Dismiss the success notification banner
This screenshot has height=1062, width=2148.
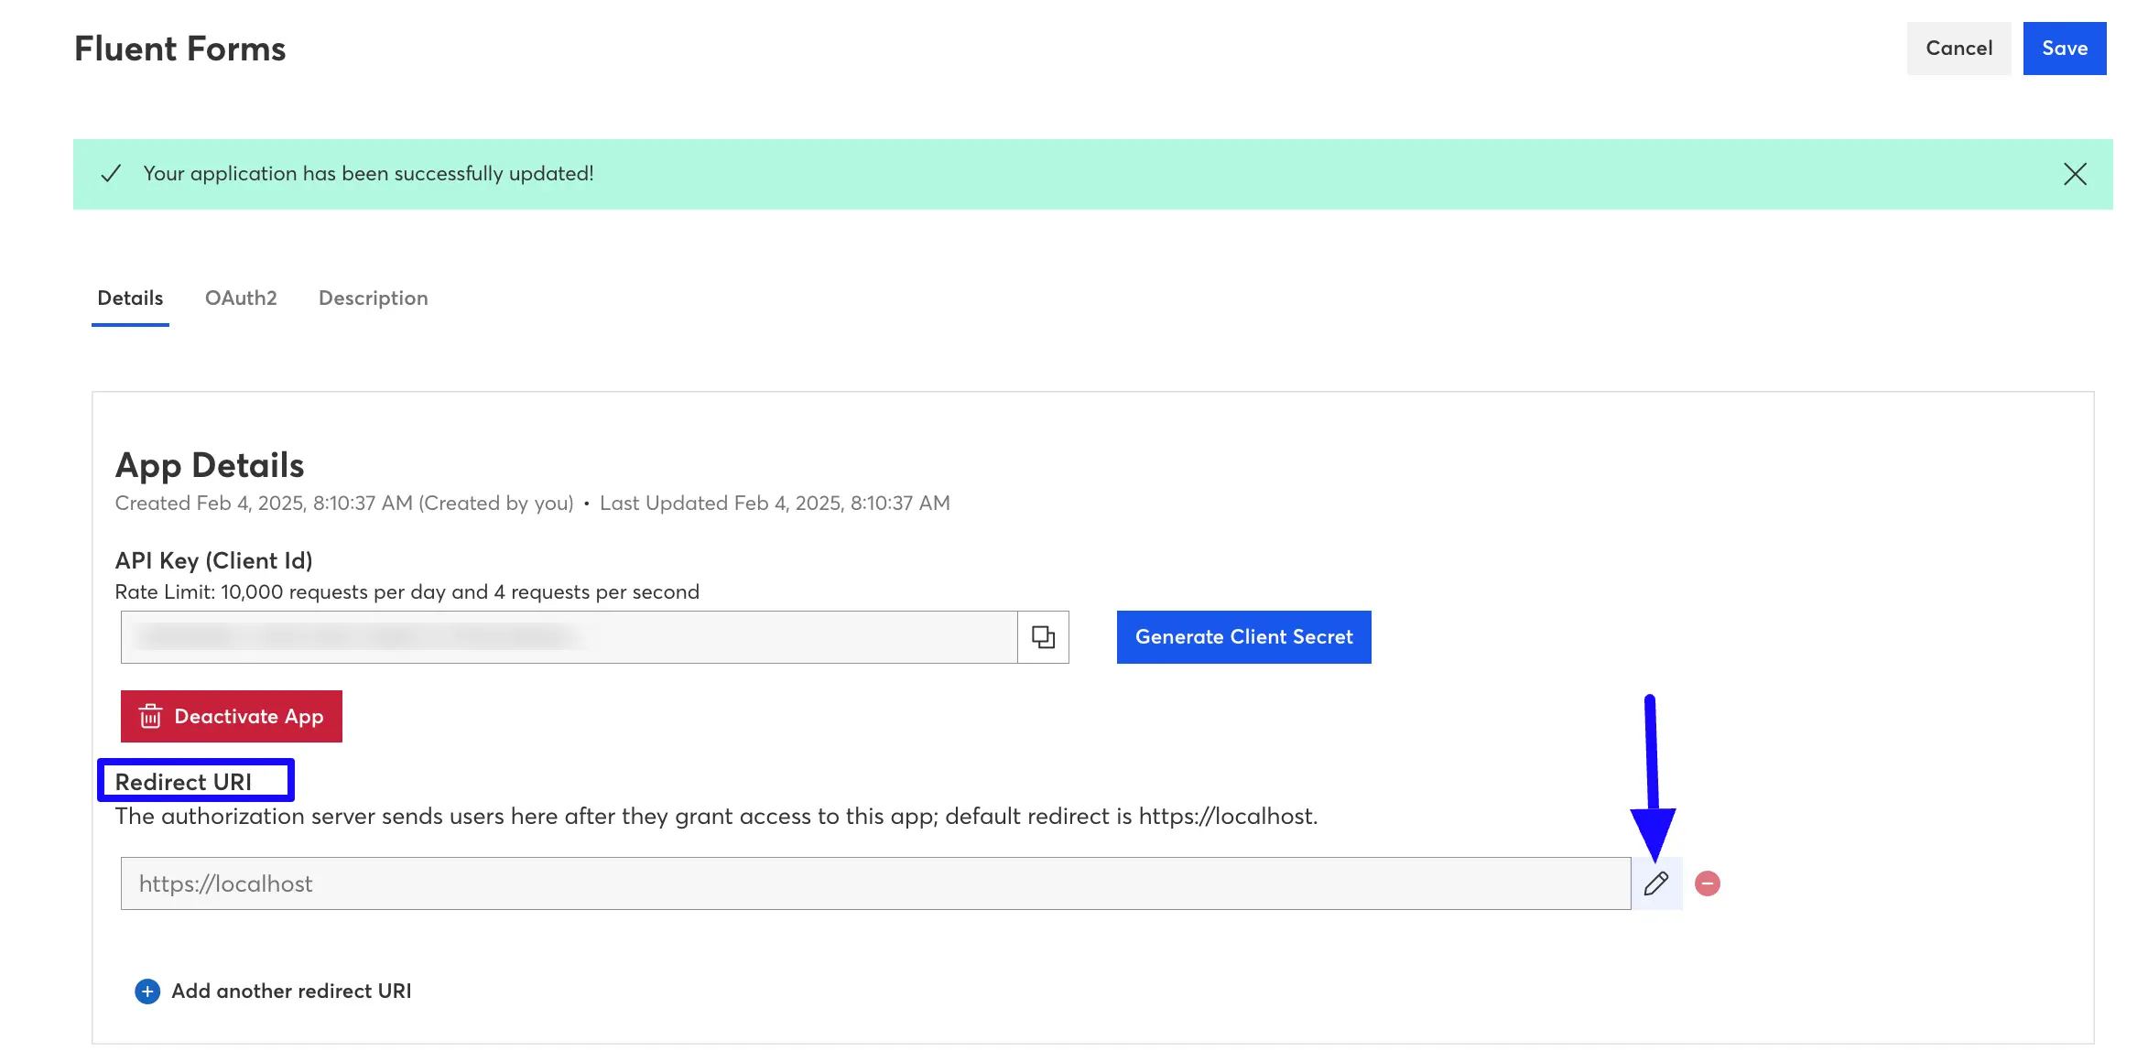click(x=2075, y=174)
